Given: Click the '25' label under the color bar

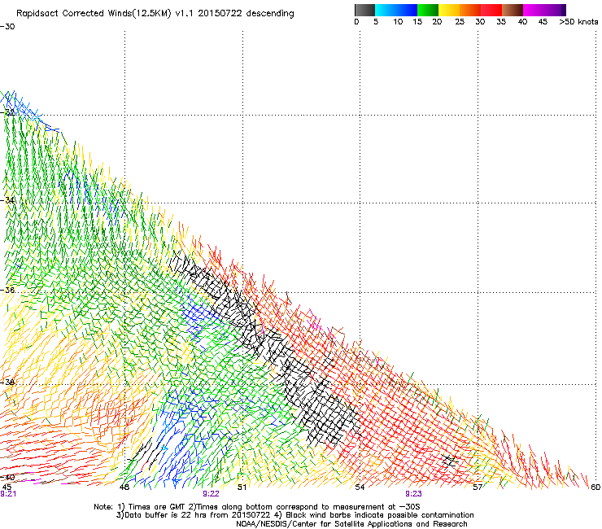Looking at the screenshot, I should point(460,22).
